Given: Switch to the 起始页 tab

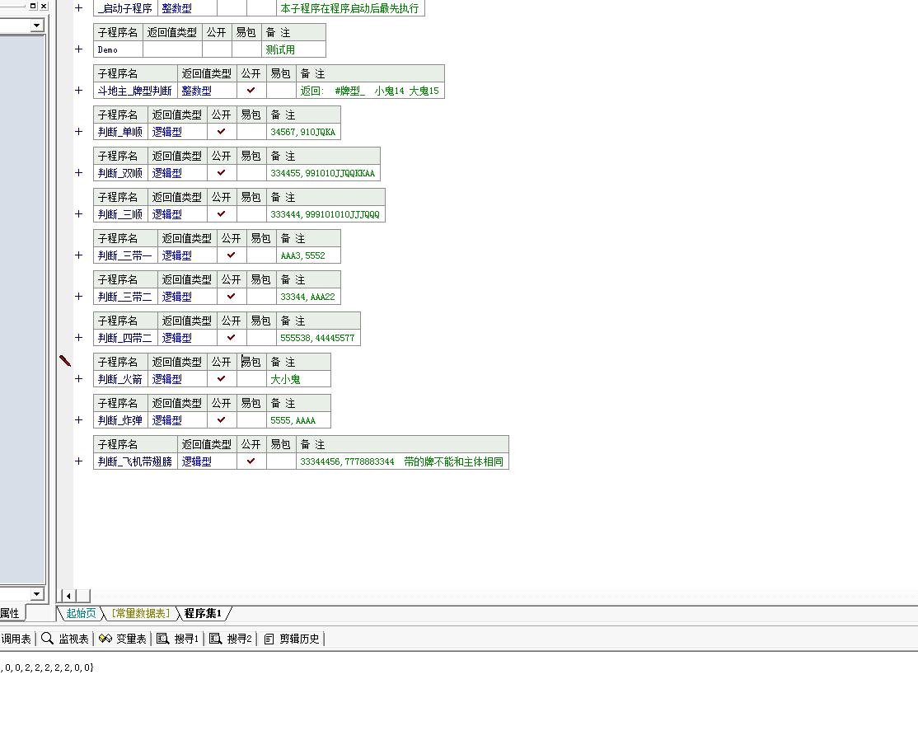Looking at the screenshot, I should pos(81,613).
